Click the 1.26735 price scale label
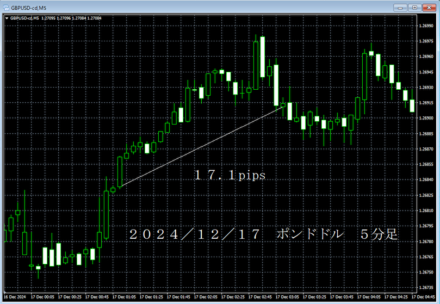The height and width of the screenshot is (304, 440). coord(426,288)
